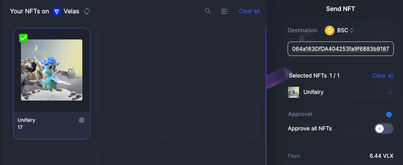Click the Velas chain logo icon
403x165 pixels.
click(x=56, y=11)
